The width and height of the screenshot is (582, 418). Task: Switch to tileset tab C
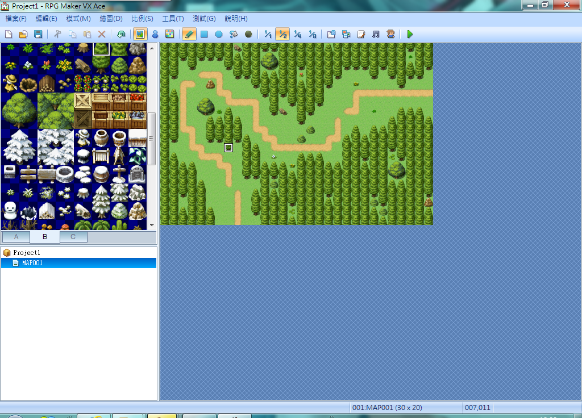tap(73, 237)
